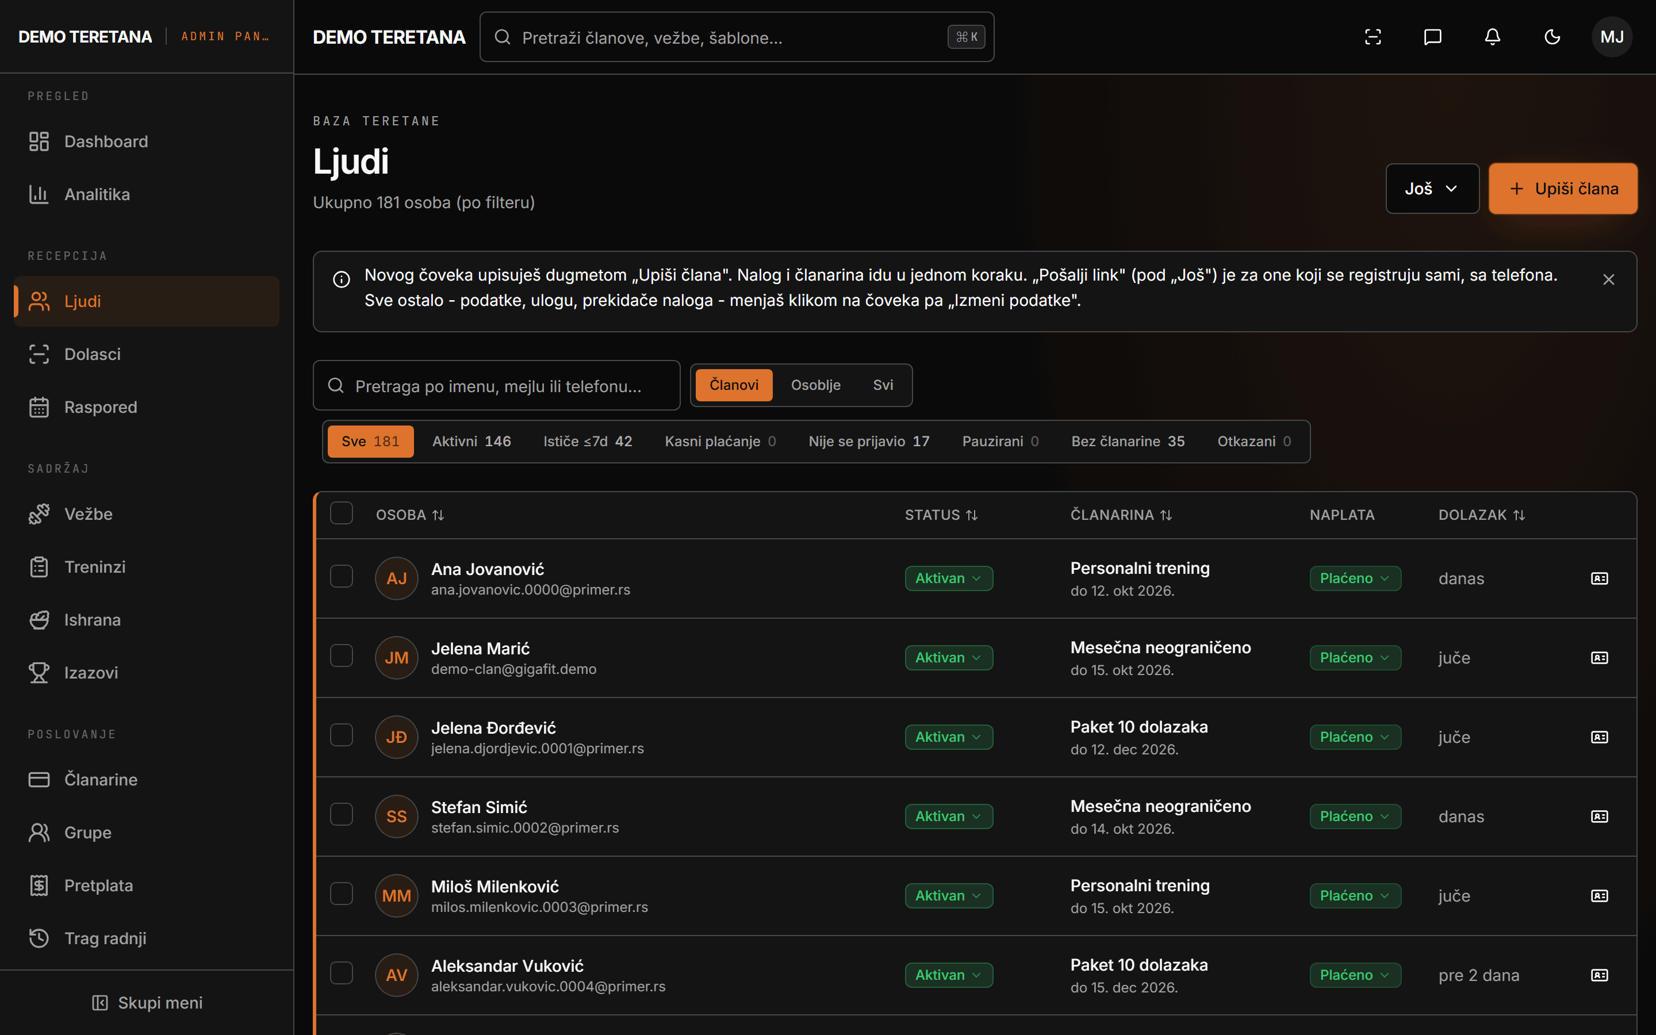Click the SS avatar of Stefan Simić
This screenshot has height=1035, width=1656.
pos(397,816)
